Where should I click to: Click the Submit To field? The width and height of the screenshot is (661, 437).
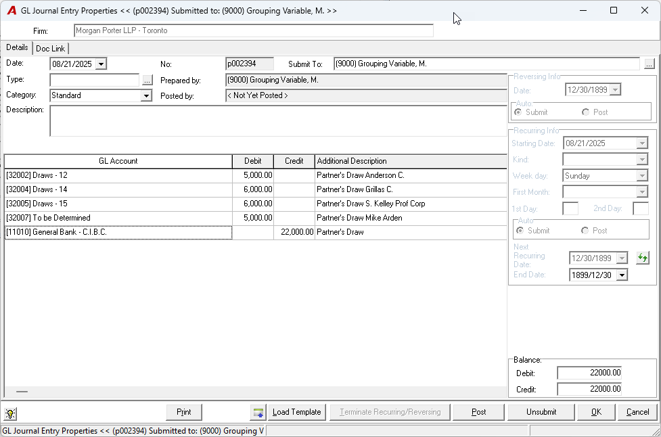(x=486, y=64)
